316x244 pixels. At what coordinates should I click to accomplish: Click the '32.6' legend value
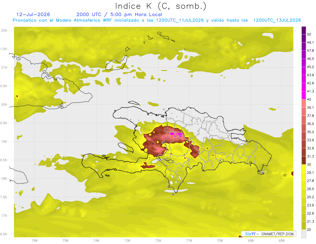pyautogui.click(x=310, y=148)
